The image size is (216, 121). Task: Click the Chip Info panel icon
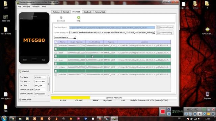point(20,71)
